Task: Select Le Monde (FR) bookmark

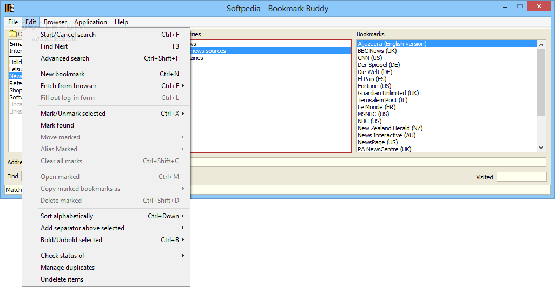Action: (x=447, y=107)
